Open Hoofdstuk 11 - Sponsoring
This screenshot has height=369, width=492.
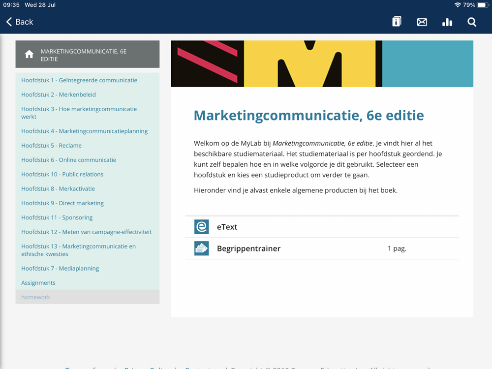point(57,217)
